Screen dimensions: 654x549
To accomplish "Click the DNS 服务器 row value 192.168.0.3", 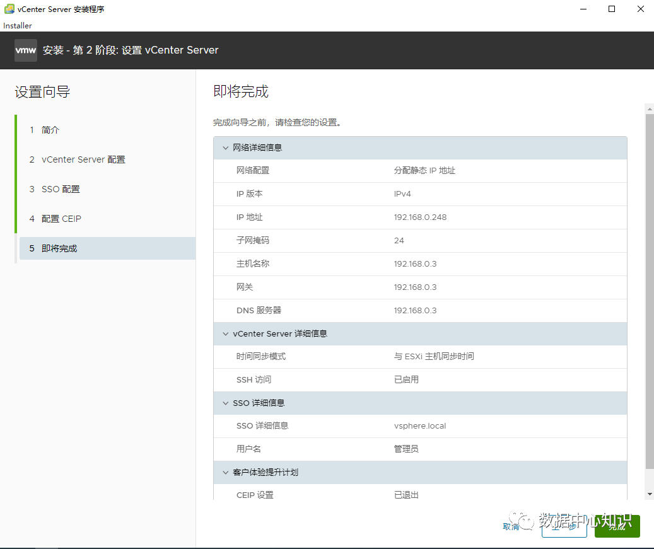I will pos(415,311).
